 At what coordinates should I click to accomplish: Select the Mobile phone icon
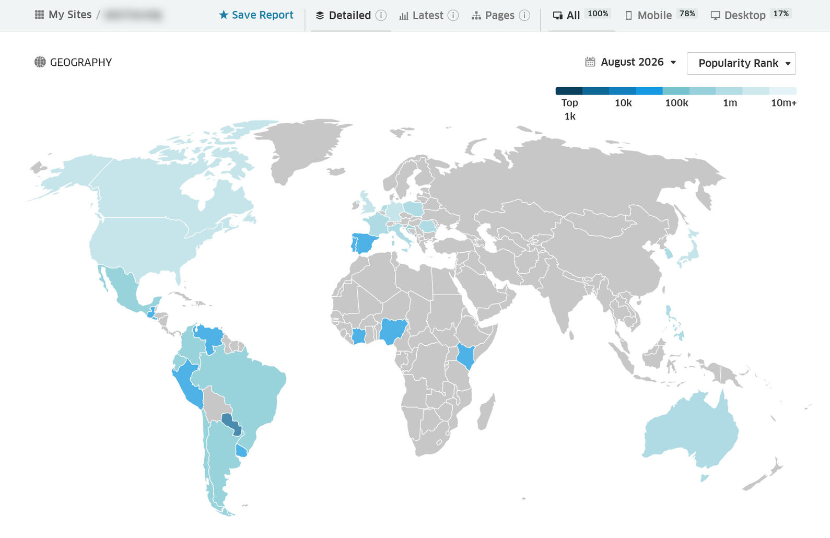click(x=629, y=15)
